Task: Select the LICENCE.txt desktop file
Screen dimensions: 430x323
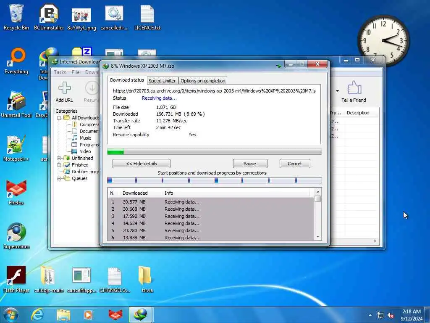Action: pyautogui.click(x=147, y=16)
